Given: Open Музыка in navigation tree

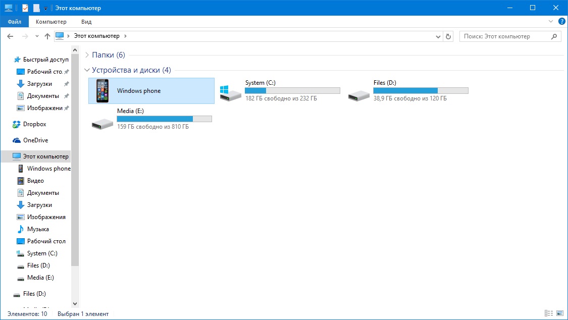Looking at the screenshot, I should pyautogui.click(x=38, y=229).
